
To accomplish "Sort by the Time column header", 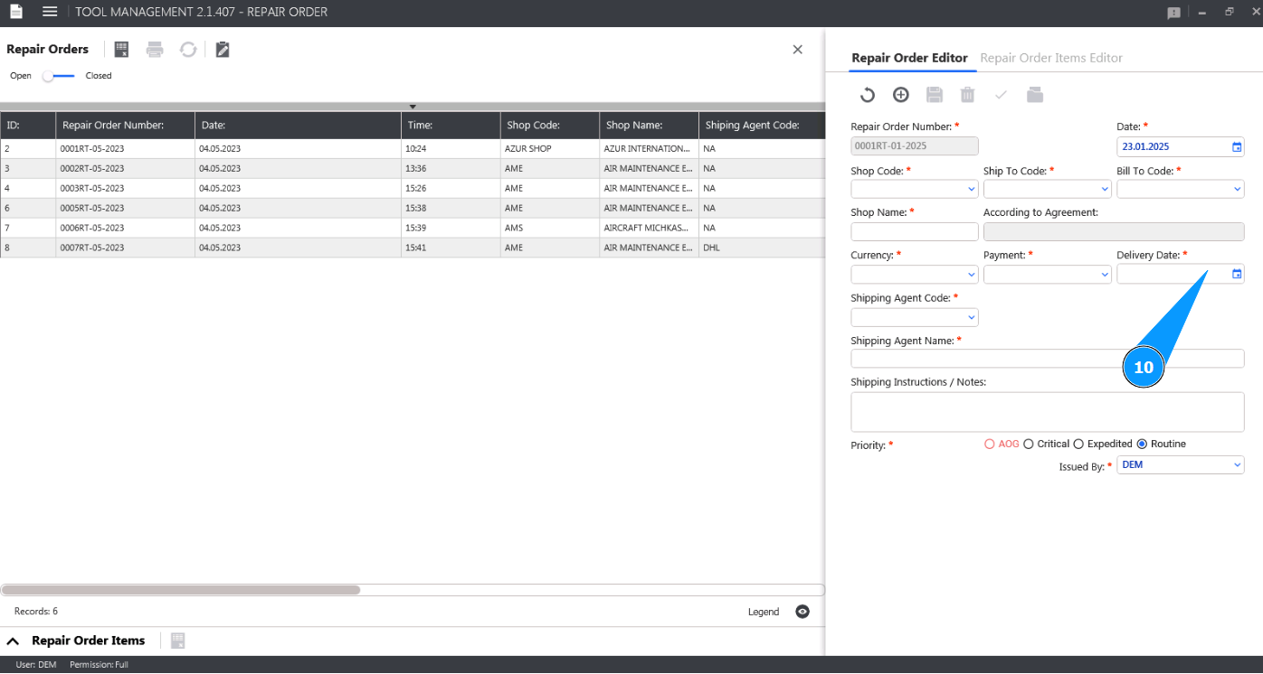I will pyautogui.click(x=451, y=126).
